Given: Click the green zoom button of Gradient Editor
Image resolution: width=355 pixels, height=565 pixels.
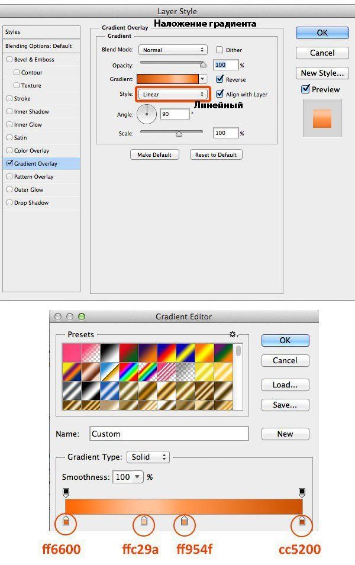Looking at the screenshot, I should pos(82,317).
